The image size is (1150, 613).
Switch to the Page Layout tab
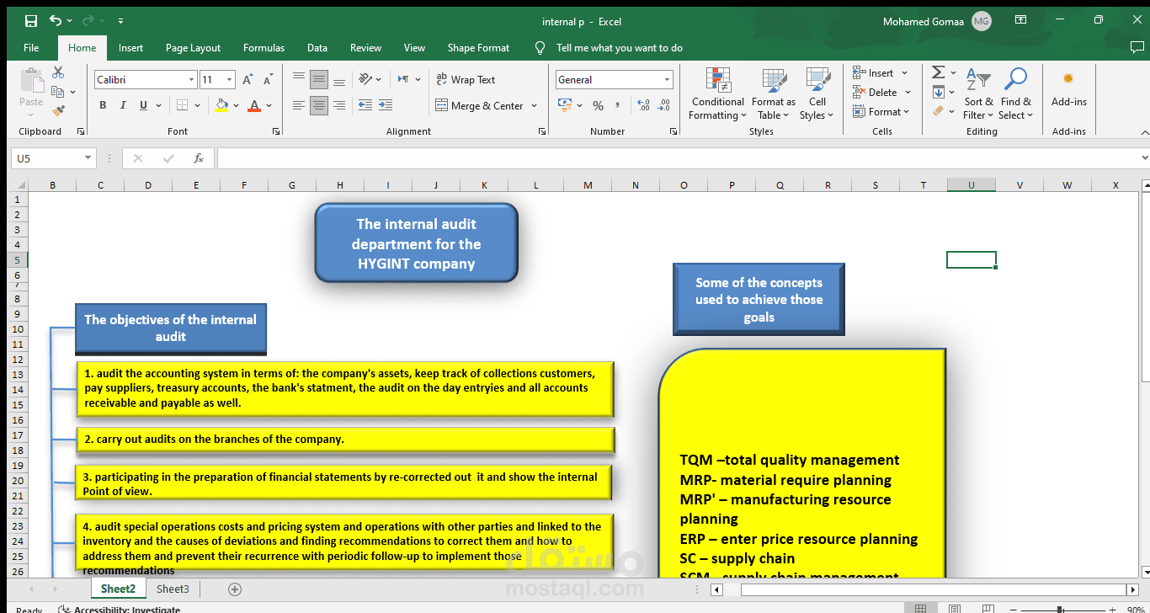click(193, 48)
